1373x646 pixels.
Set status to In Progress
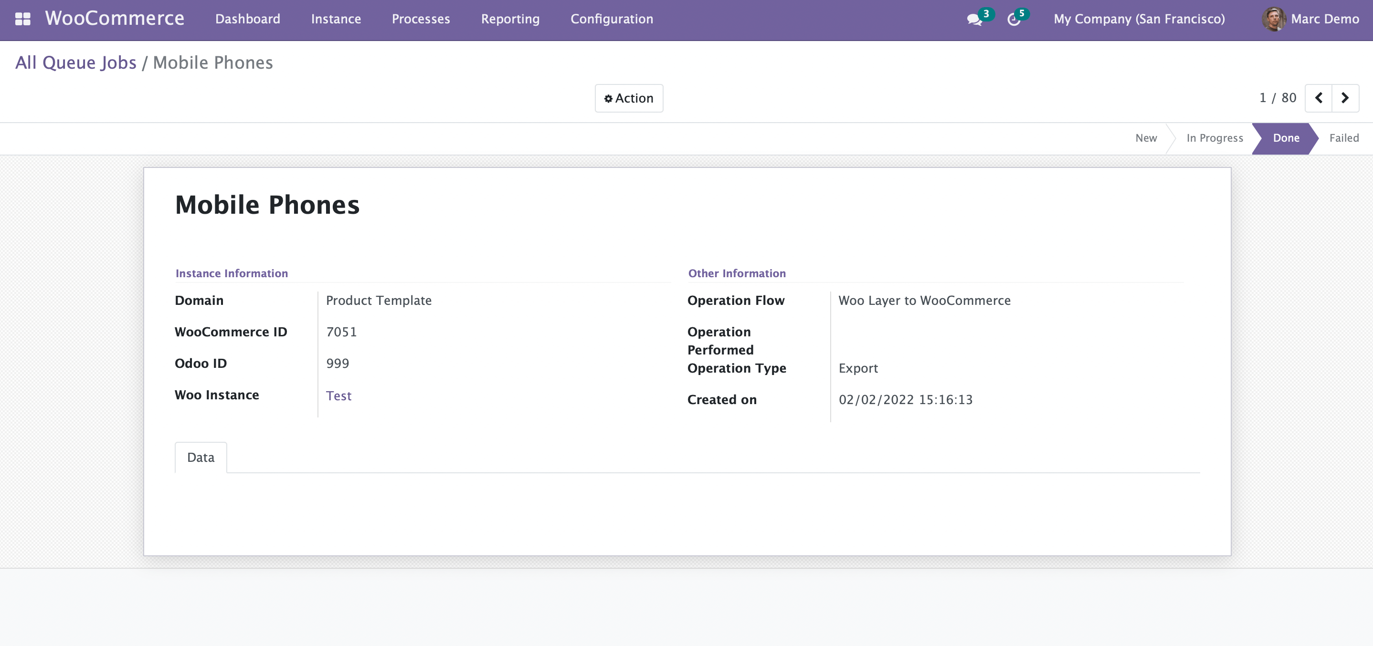1214,138
